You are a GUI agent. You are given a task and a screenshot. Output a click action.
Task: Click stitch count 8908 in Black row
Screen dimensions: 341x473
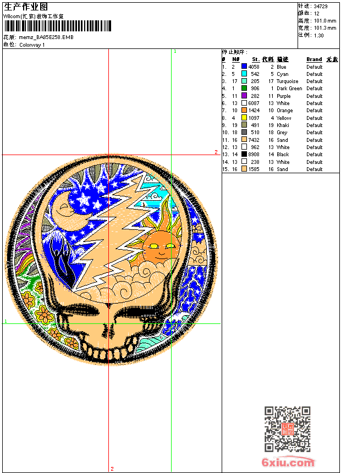coord(254,155)
